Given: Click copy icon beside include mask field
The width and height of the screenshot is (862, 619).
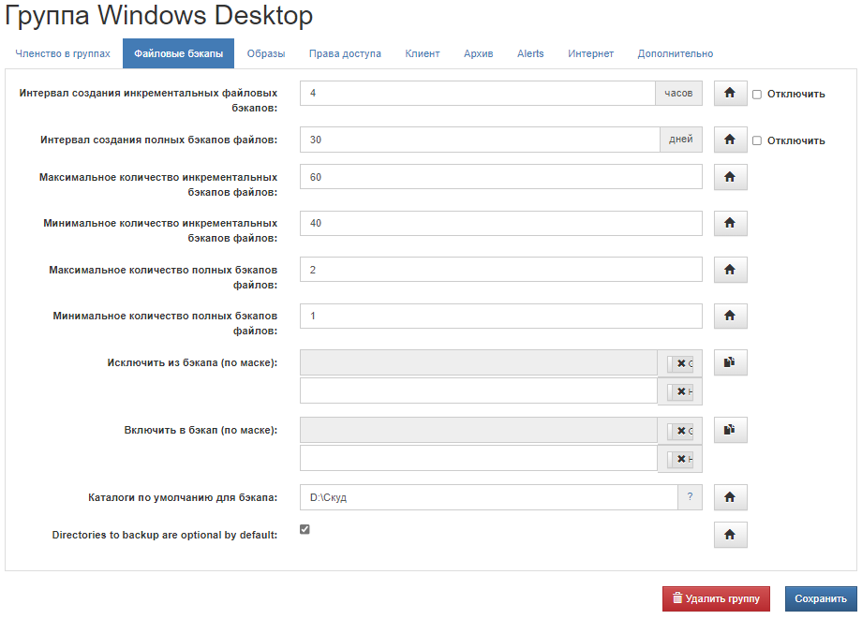Looking at the screenshot, I should coord(730,430).
